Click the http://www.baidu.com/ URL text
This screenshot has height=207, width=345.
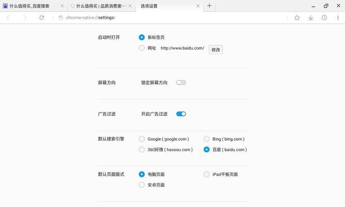click(x=183, y=48)
